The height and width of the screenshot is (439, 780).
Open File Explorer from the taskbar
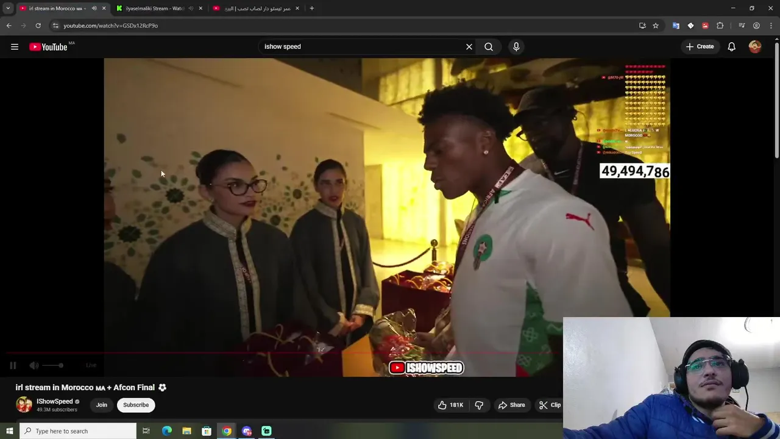[x=187, y=431]
